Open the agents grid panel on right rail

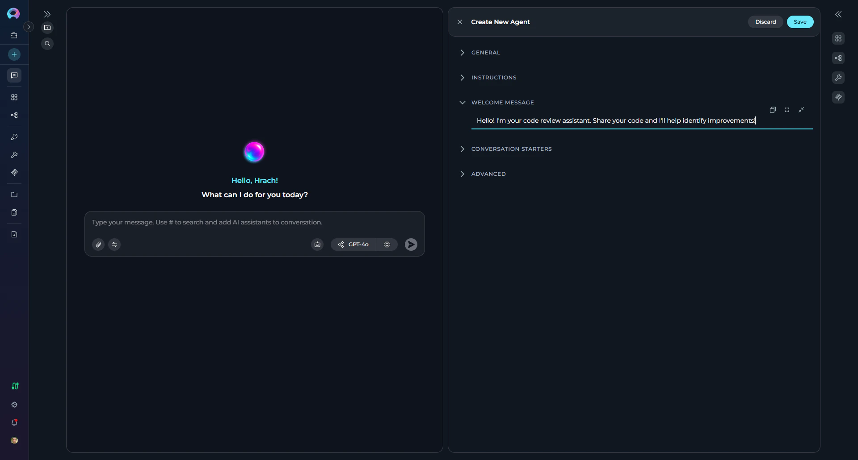(838, 38)
